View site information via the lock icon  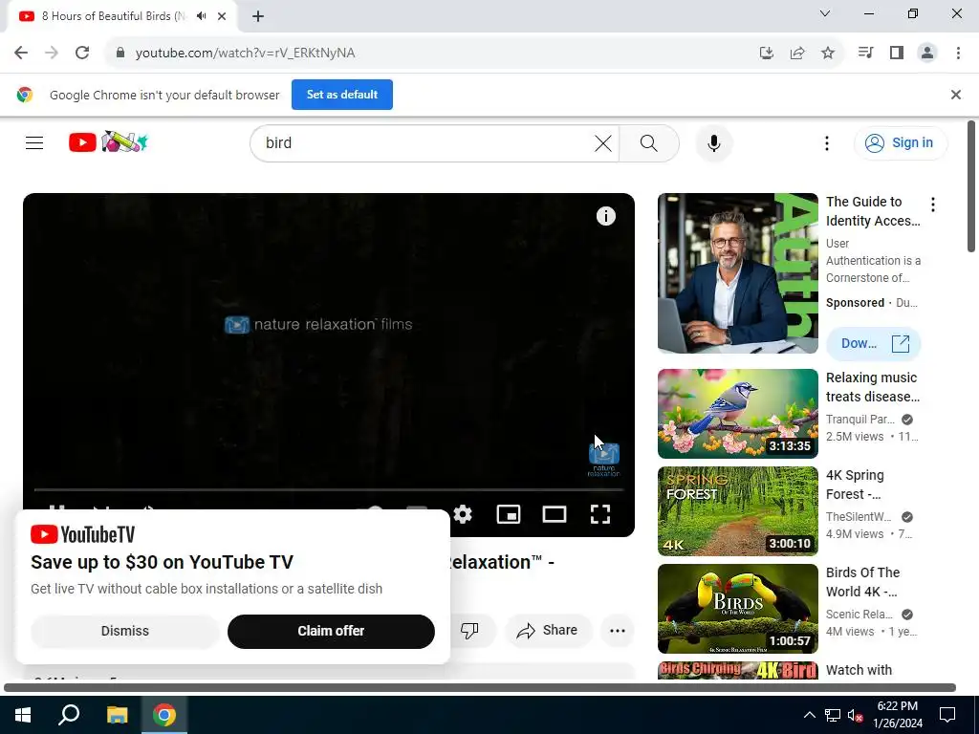coord(120,53)
